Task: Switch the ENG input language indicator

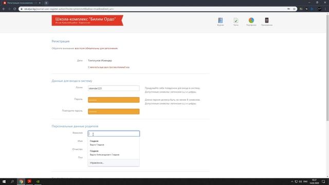Action: pyautogui.click(x=305, y=181)
